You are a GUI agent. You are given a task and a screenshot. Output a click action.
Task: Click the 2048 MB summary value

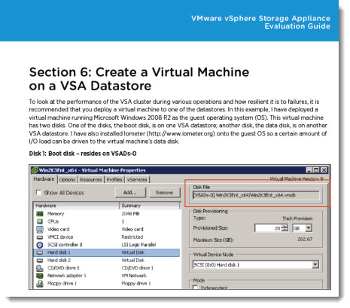[130, 214]
